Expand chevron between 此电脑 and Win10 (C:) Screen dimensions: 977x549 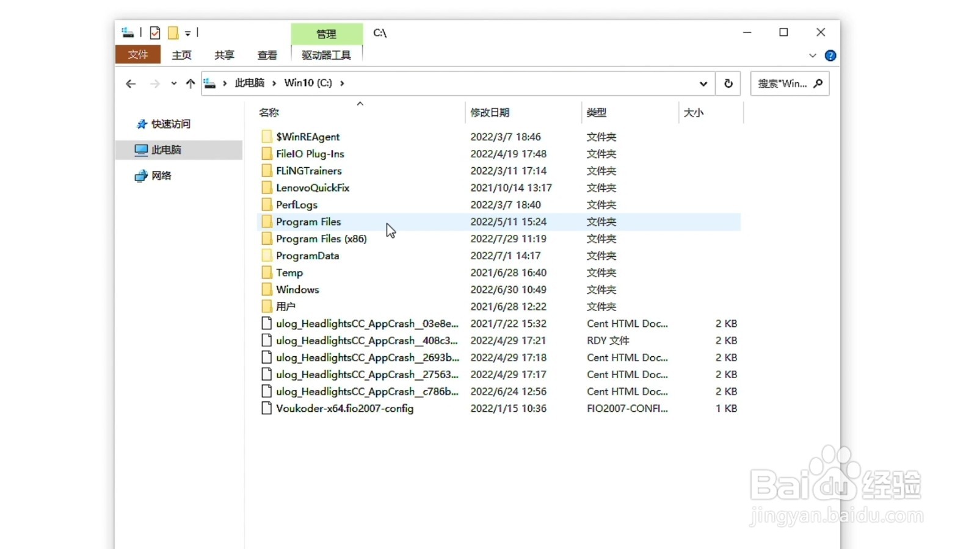[x=274, y=83]
